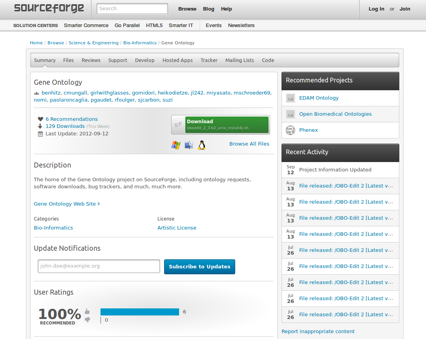Go to Browse breadcrumb
The height and width of the screenshot is (339, 426).
[56, 43]
